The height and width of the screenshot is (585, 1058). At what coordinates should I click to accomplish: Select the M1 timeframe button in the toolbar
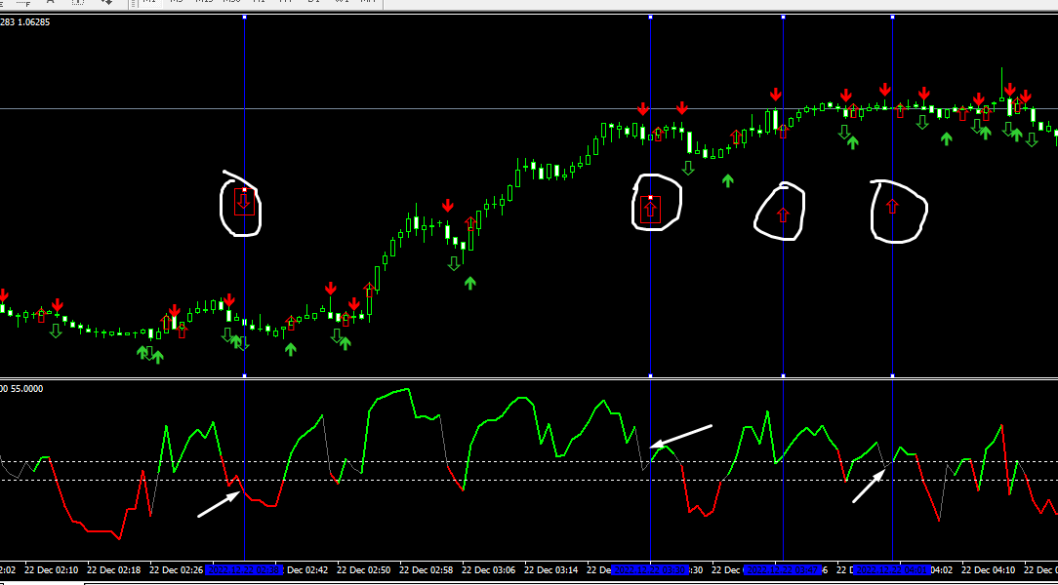[x=149, y=2]
